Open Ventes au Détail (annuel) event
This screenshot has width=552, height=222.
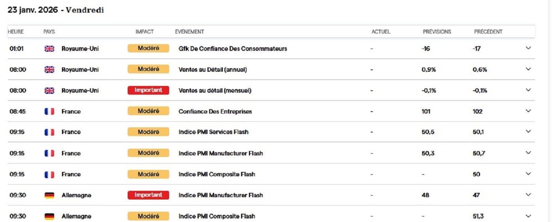pos(213,69)
